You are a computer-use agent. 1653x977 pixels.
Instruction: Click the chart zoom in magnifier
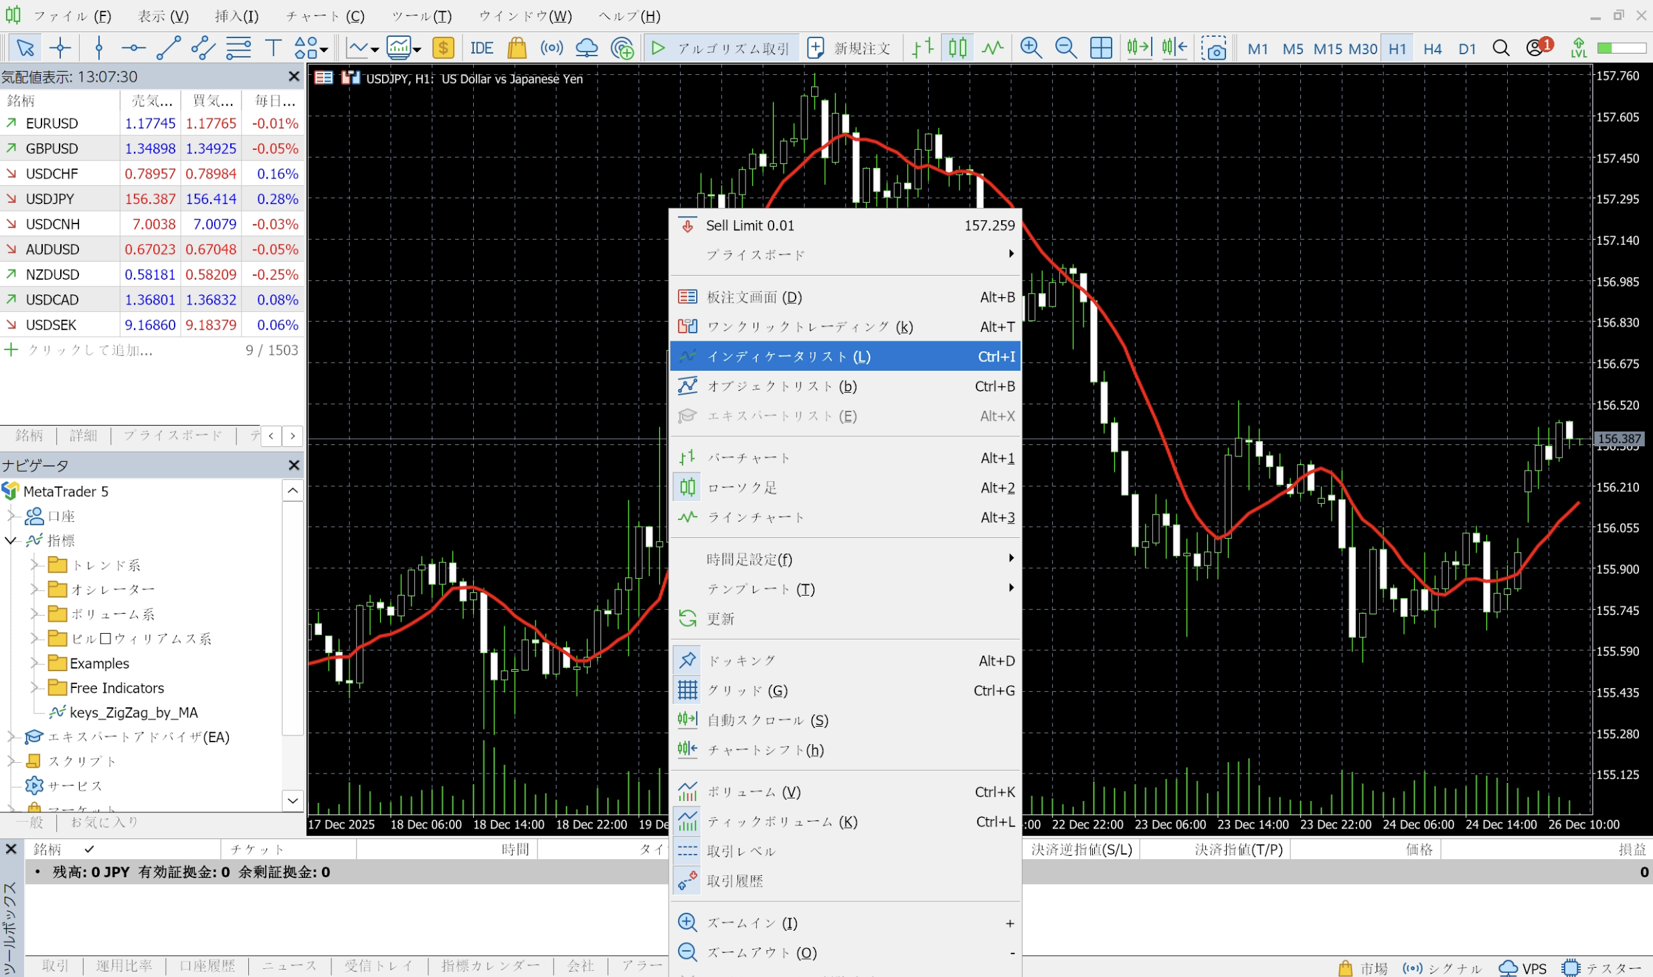point(1031,48)
